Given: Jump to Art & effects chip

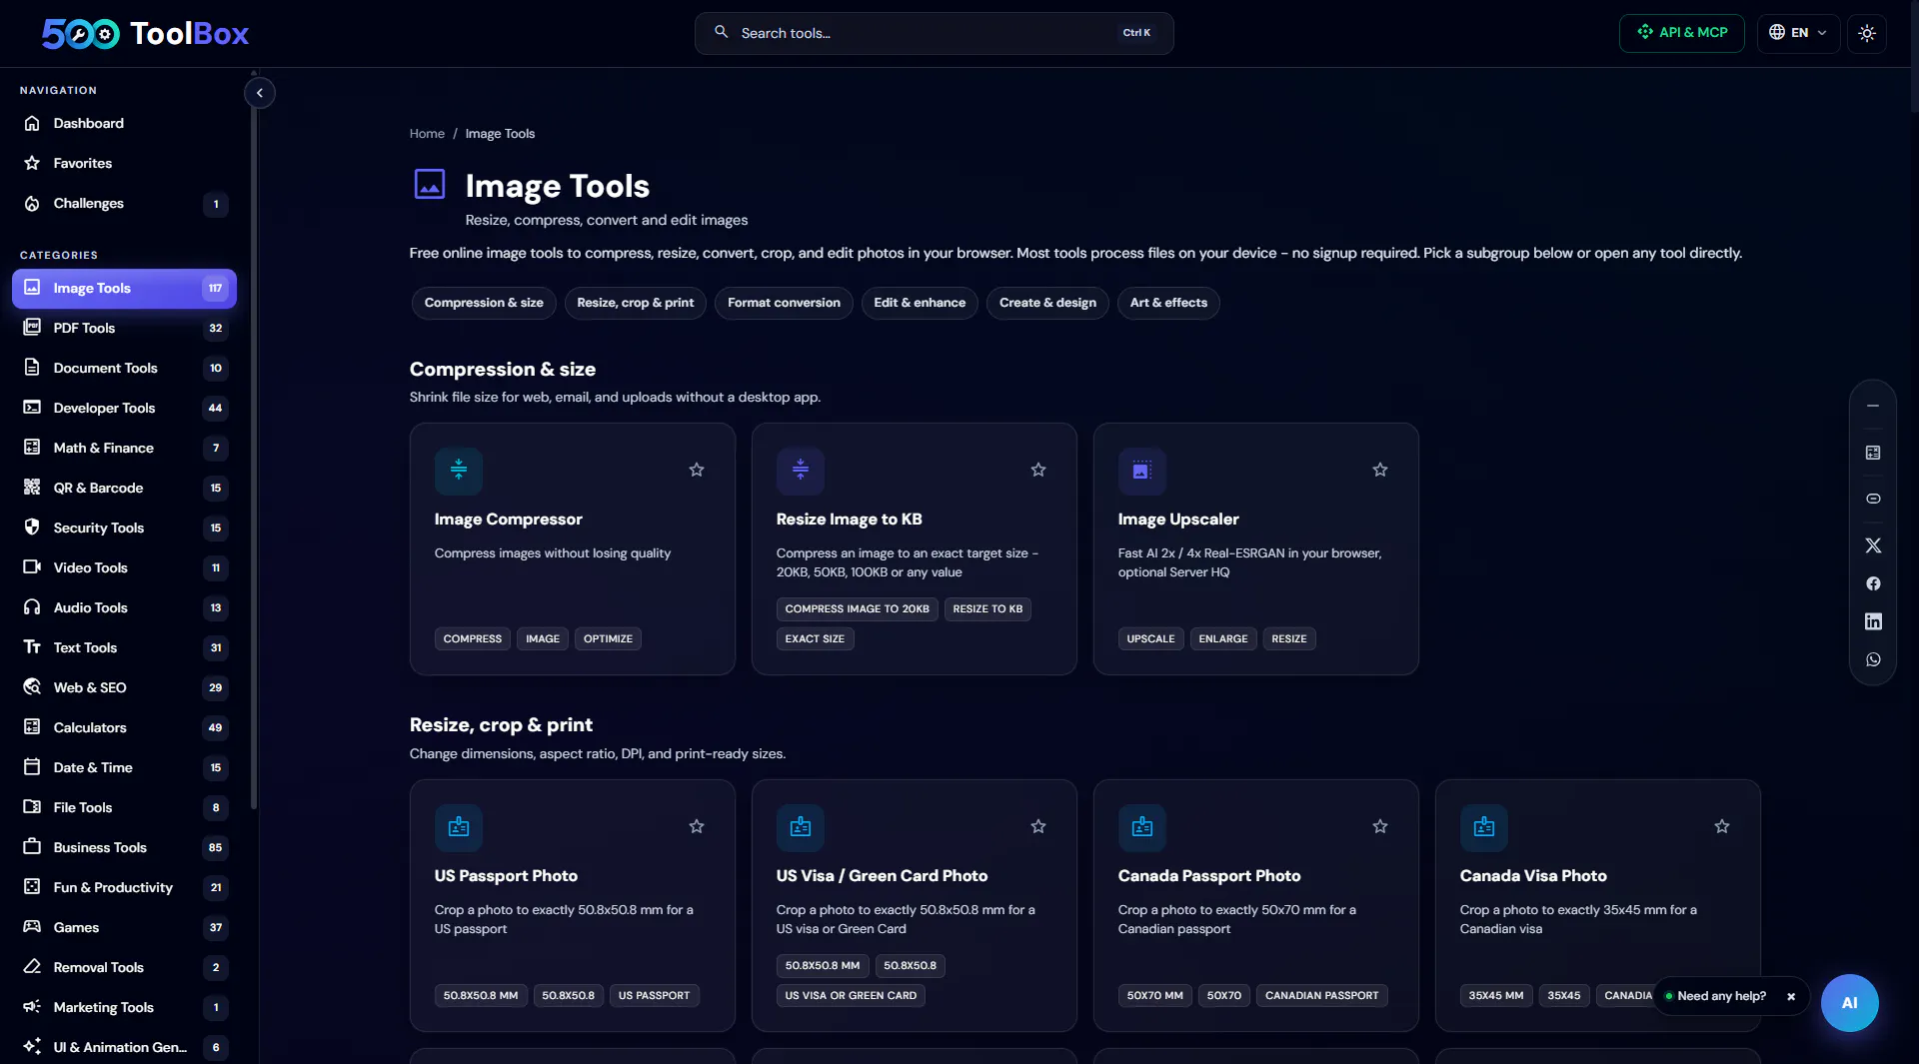Looking at the screenshot, I should (1168, 303).
